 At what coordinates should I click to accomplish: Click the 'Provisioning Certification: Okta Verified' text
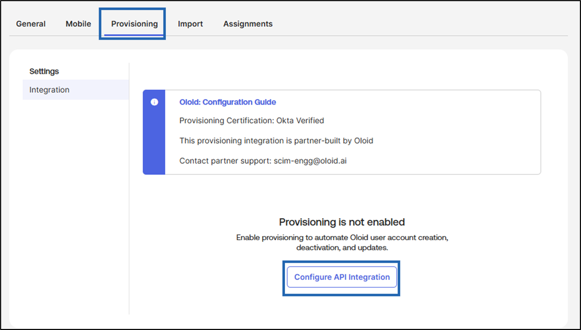point(252,120)
